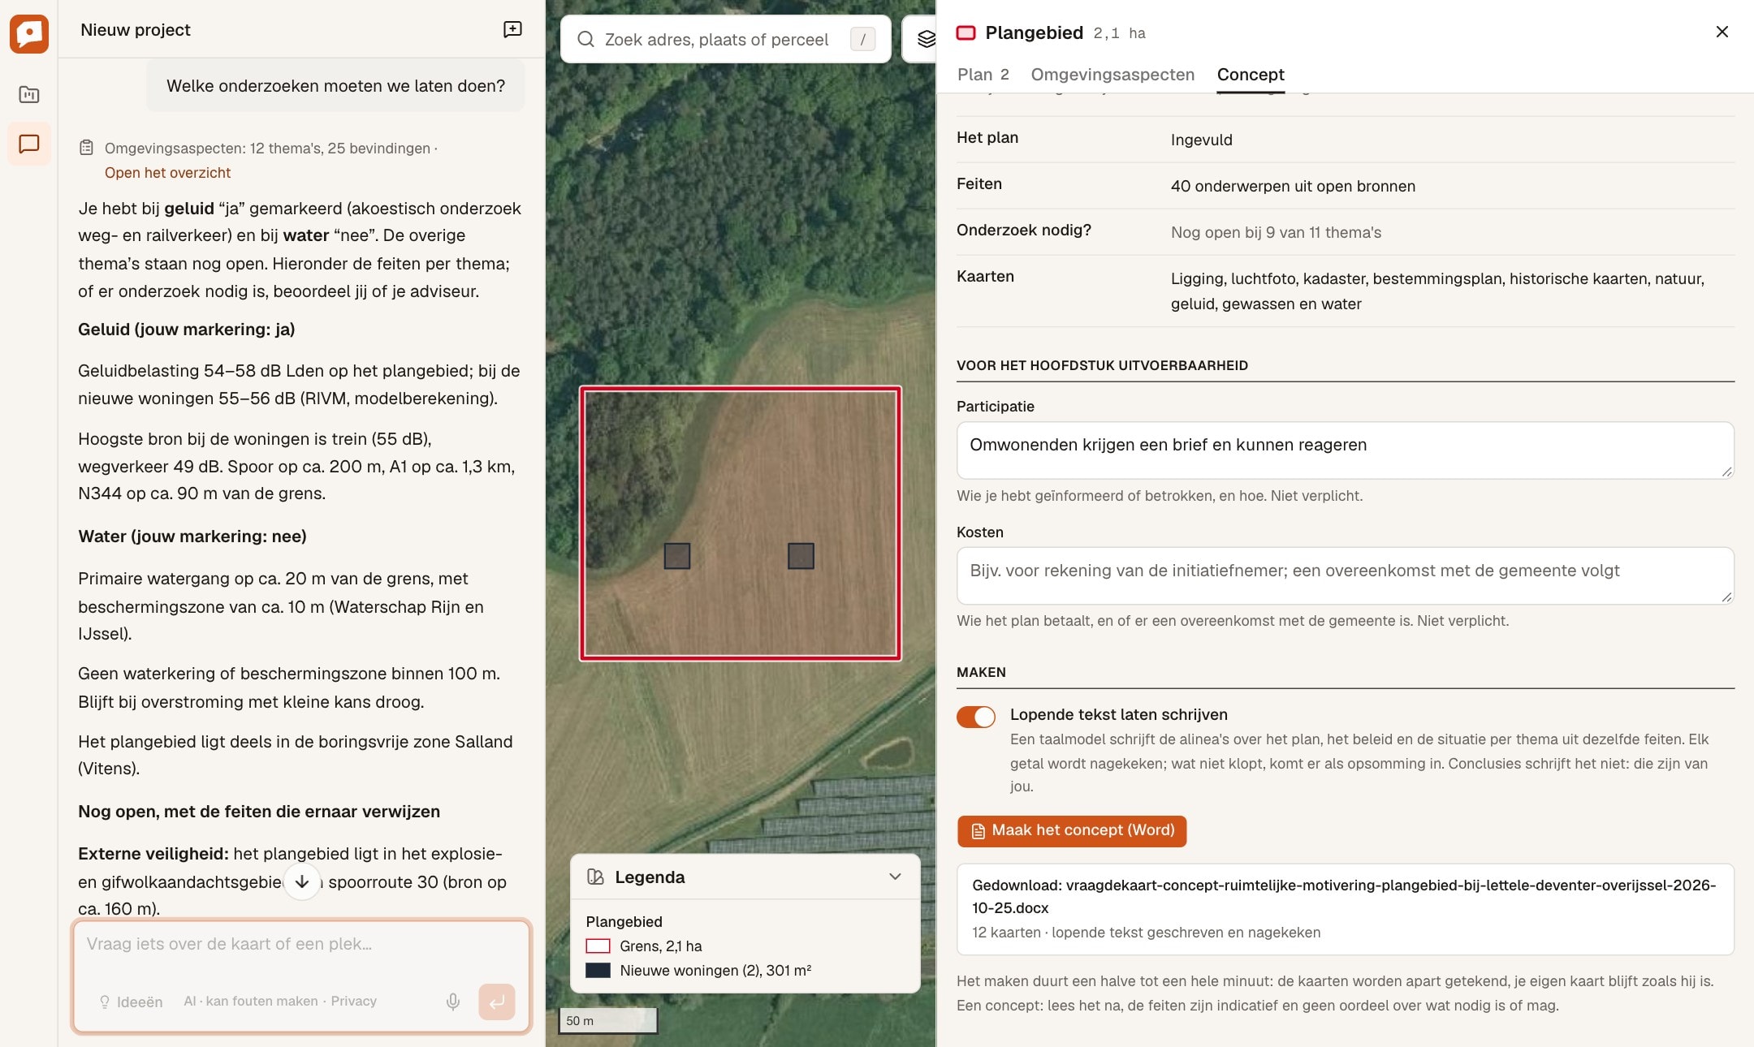Click the downloaded docx file name
The image size is (1754, 1047).
pos(1344,897)
